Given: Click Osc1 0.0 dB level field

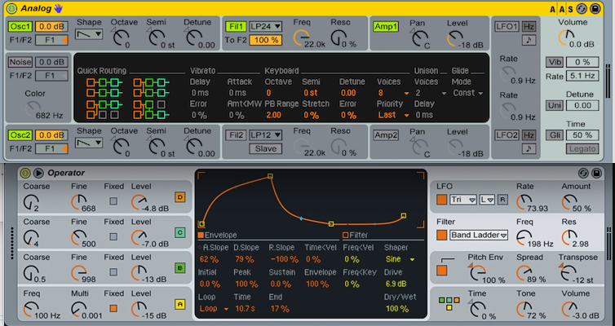Looking at the screenshot, I should [51, 26].
